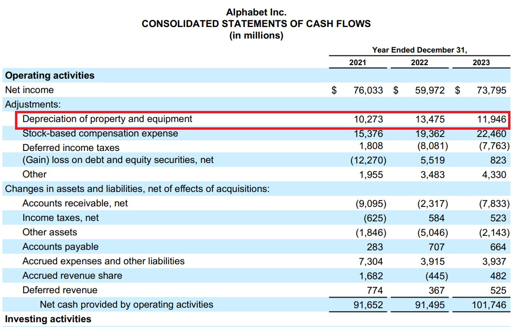Click the 'Operating activities' section heading
Viewport: 525px width, 327px height.
point(50,76)
